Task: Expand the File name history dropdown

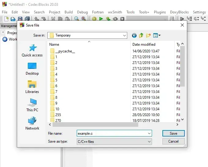Action: 149,133
